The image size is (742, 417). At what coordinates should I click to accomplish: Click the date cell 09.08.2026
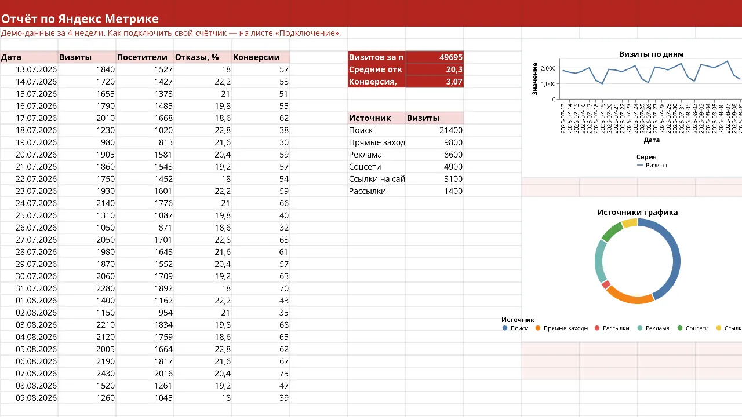coord(29,398)
